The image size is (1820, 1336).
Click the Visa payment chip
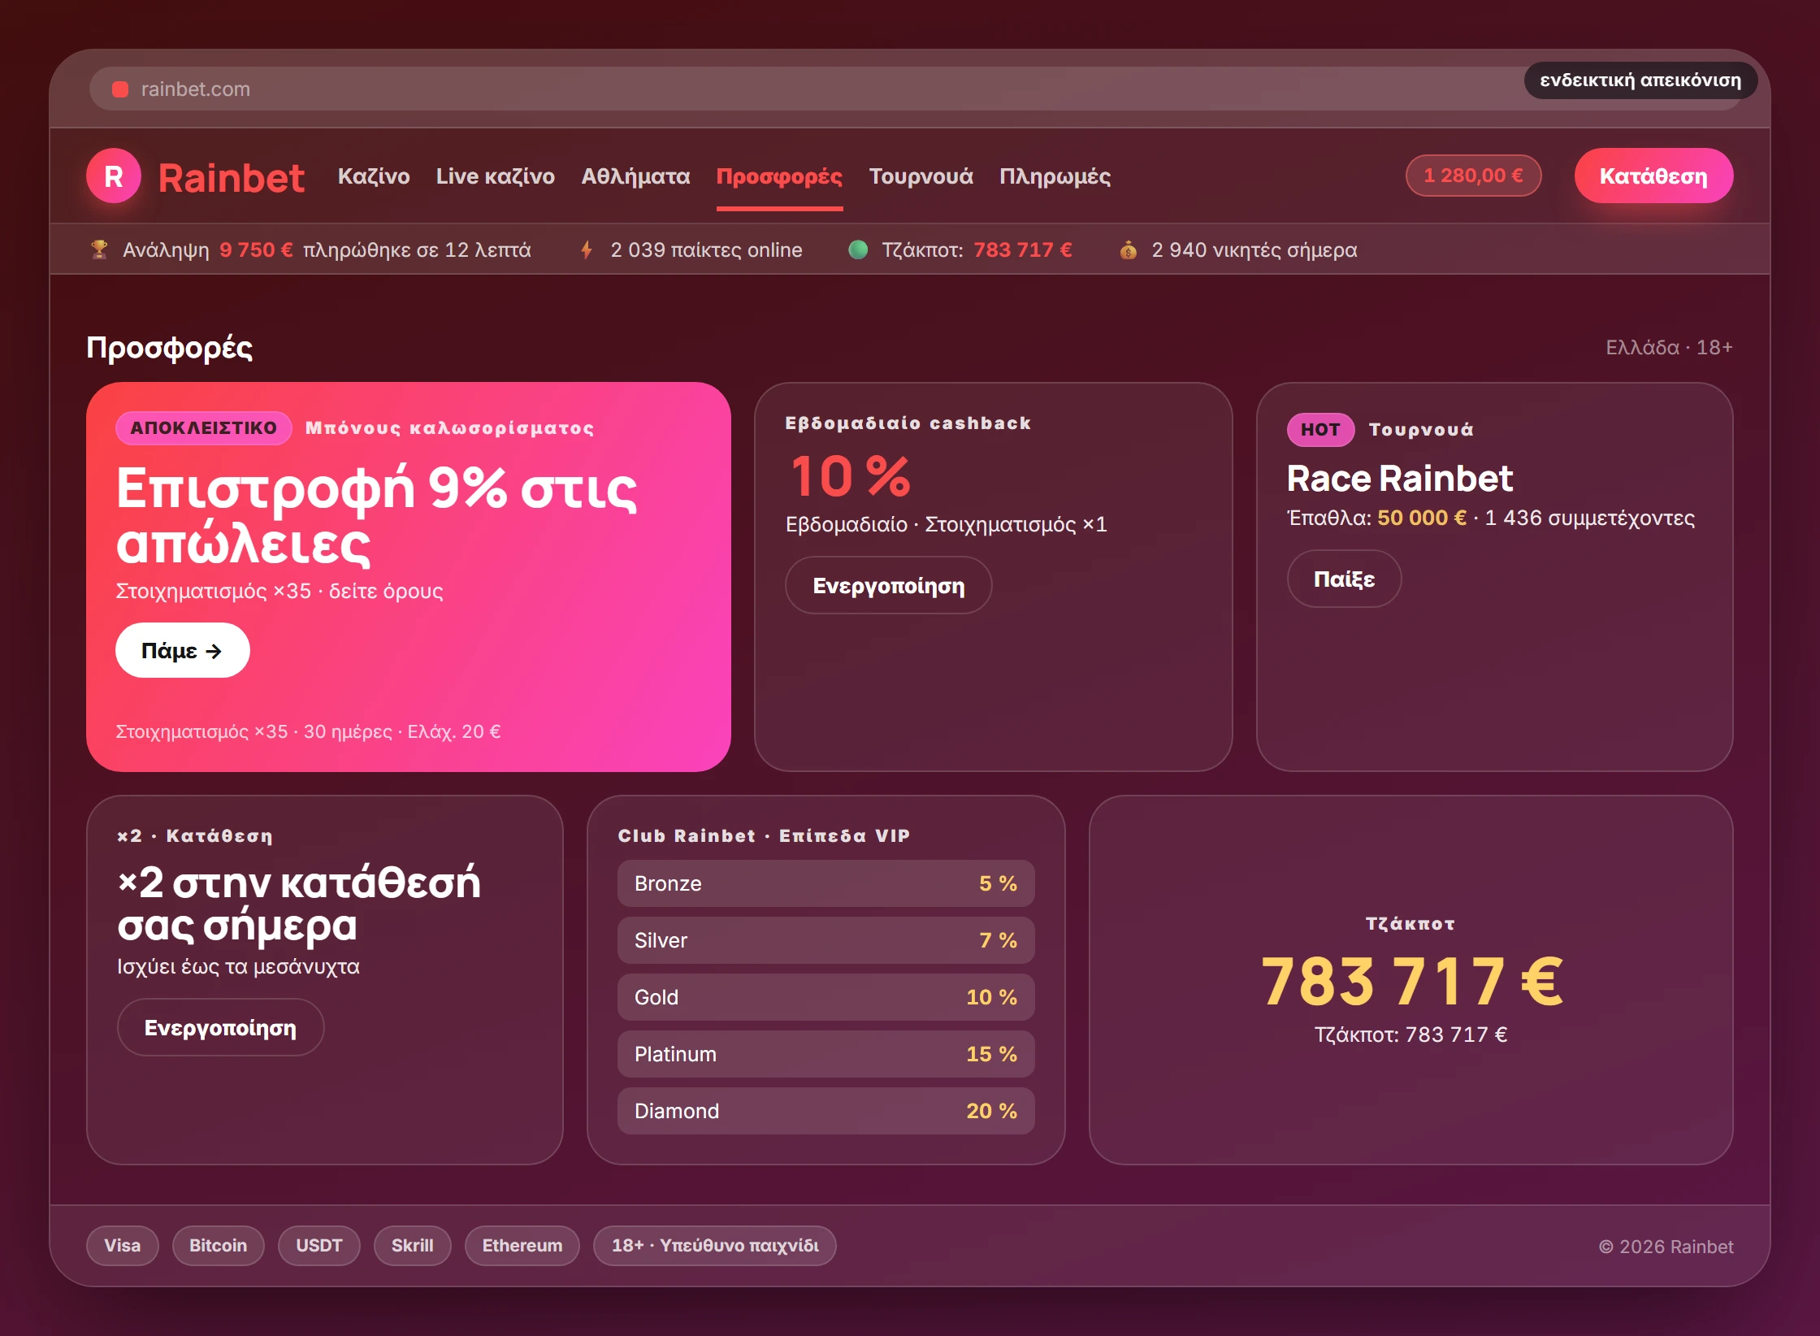point(122,1245)
